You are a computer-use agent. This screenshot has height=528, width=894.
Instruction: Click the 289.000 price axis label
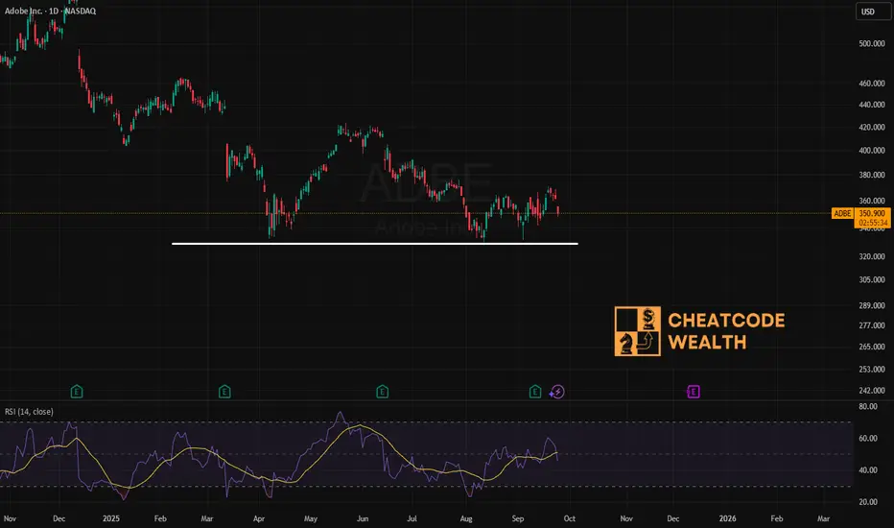pyautogui.click(x=872, y=305)
